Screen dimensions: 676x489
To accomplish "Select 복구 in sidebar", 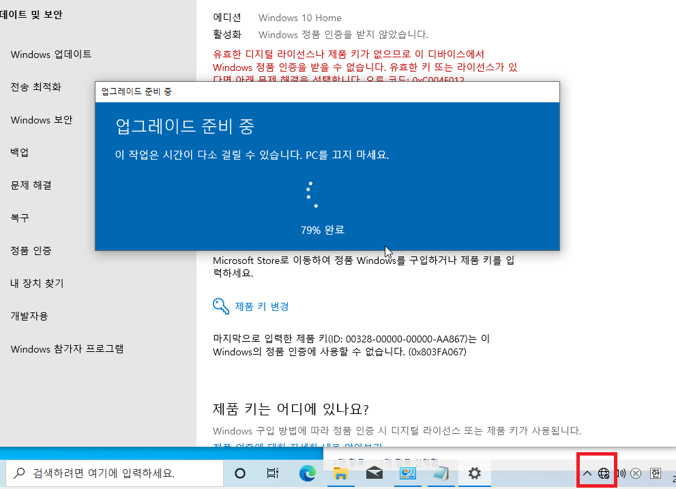I will tap(20, 218).
